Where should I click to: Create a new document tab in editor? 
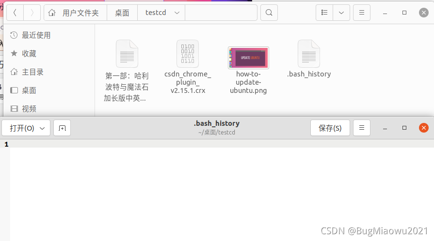tap(62, 128)
